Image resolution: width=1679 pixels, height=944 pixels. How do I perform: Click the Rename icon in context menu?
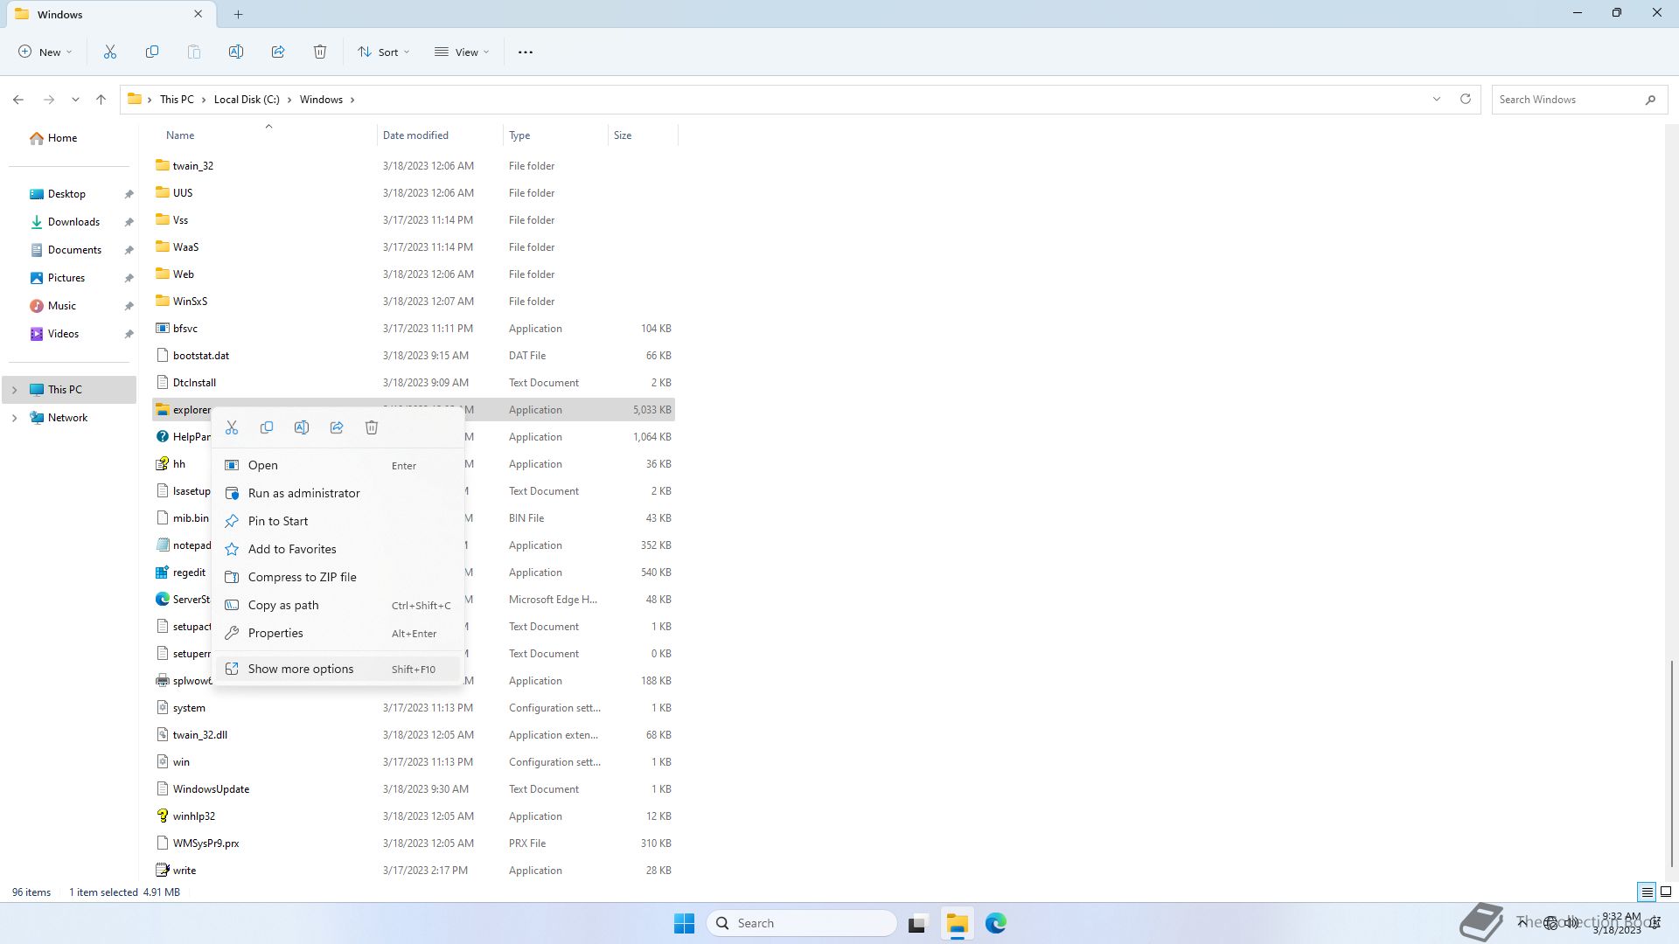click(x=302, y=427)
